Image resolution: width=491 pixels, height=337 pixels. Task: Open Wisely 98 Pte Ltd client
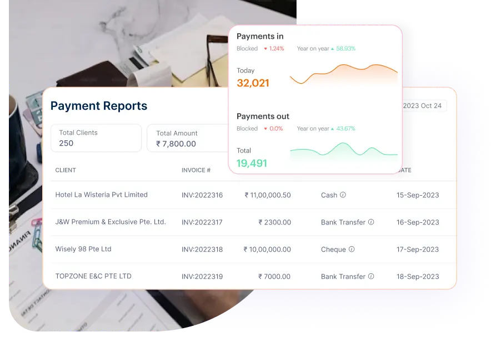tap(83, 249)
